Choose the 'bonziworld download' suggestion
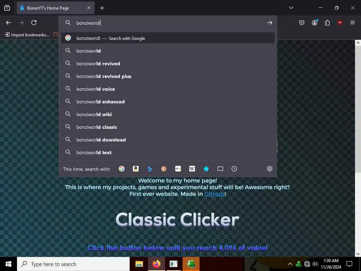Image resolution: width=361 pixels, height=271 pixels. click(x=168, y=139)
